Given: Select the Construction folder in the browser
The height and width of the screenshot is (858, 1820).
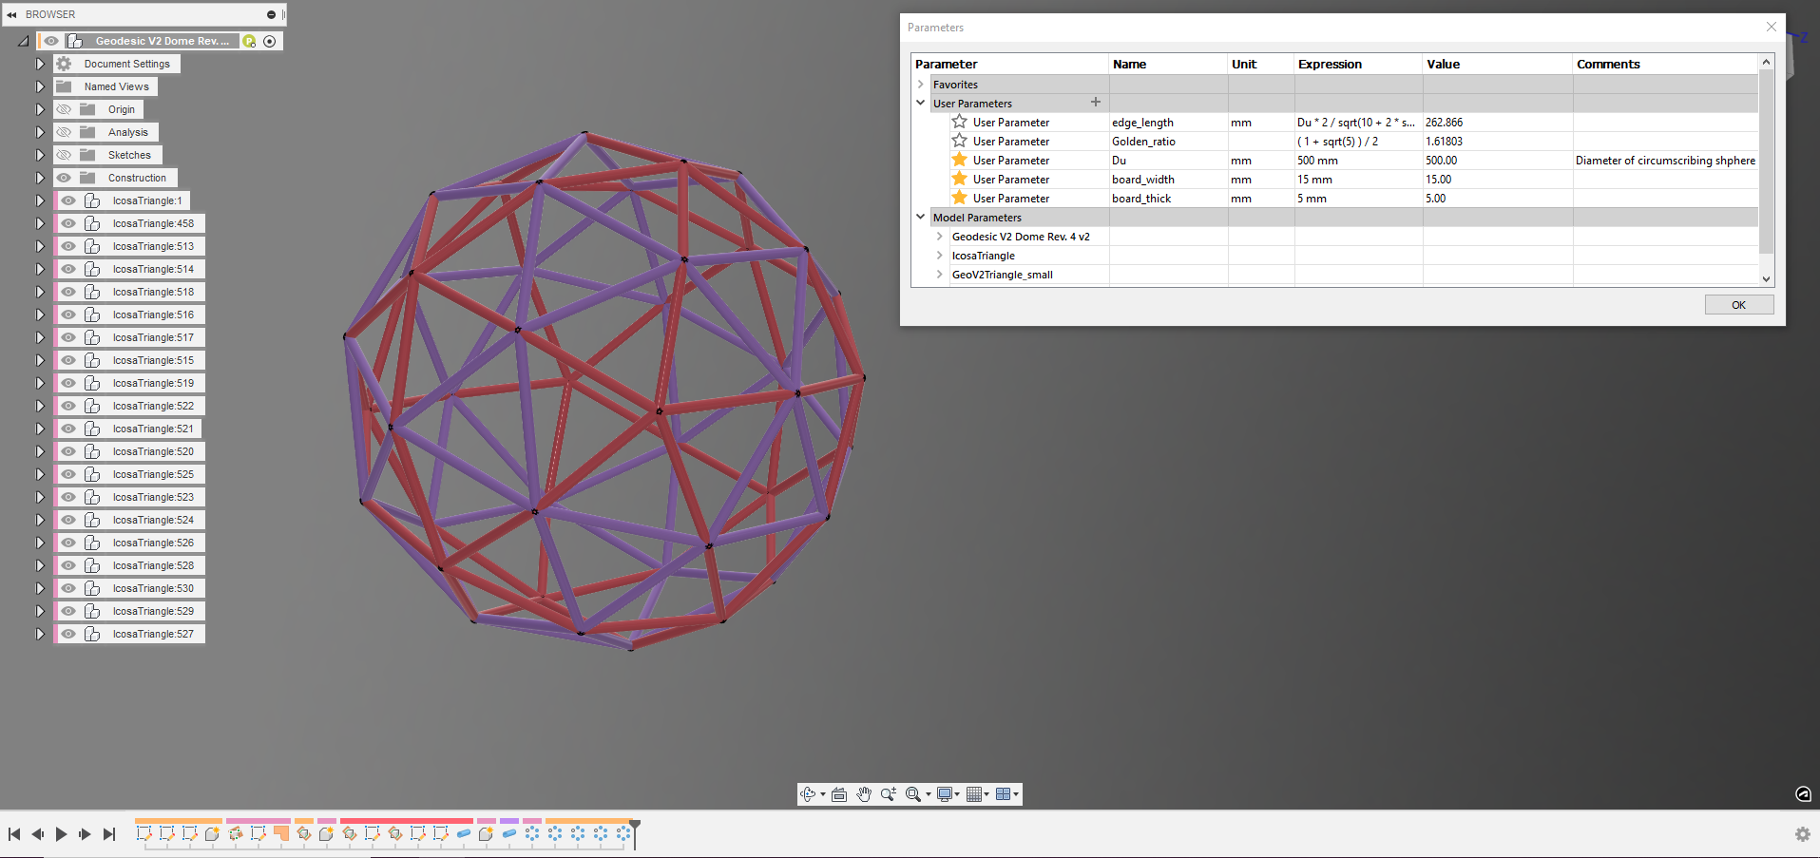Looking at the screenshot, I should tap(140, 178).
